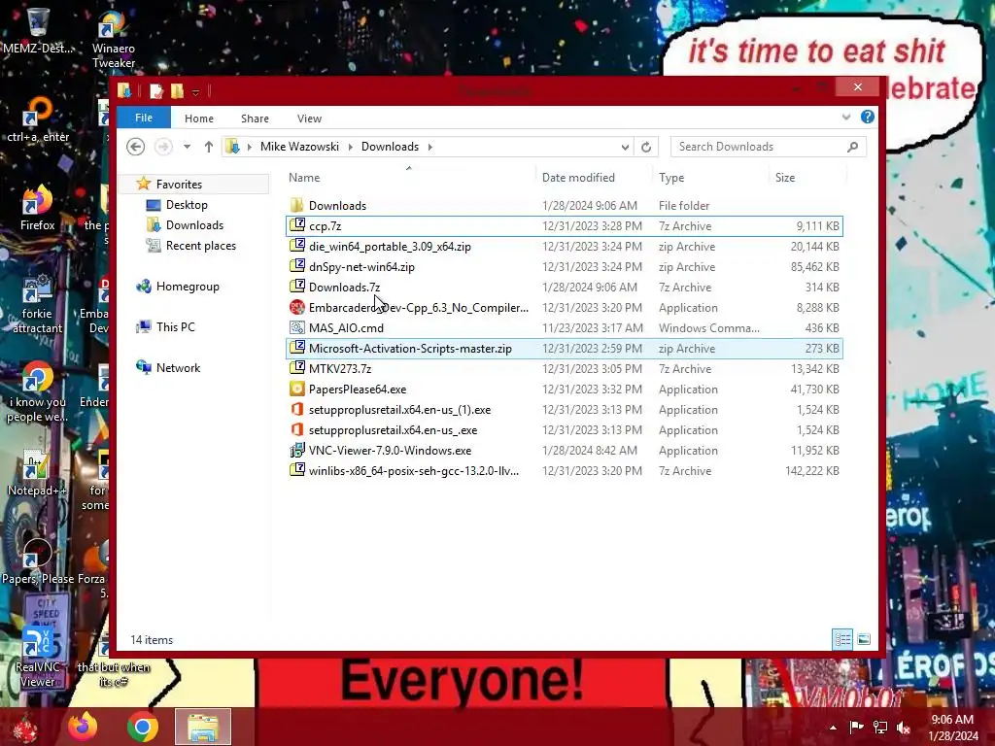Click the network tray icon
The image size is (995, 746).
tap(879, 728)
